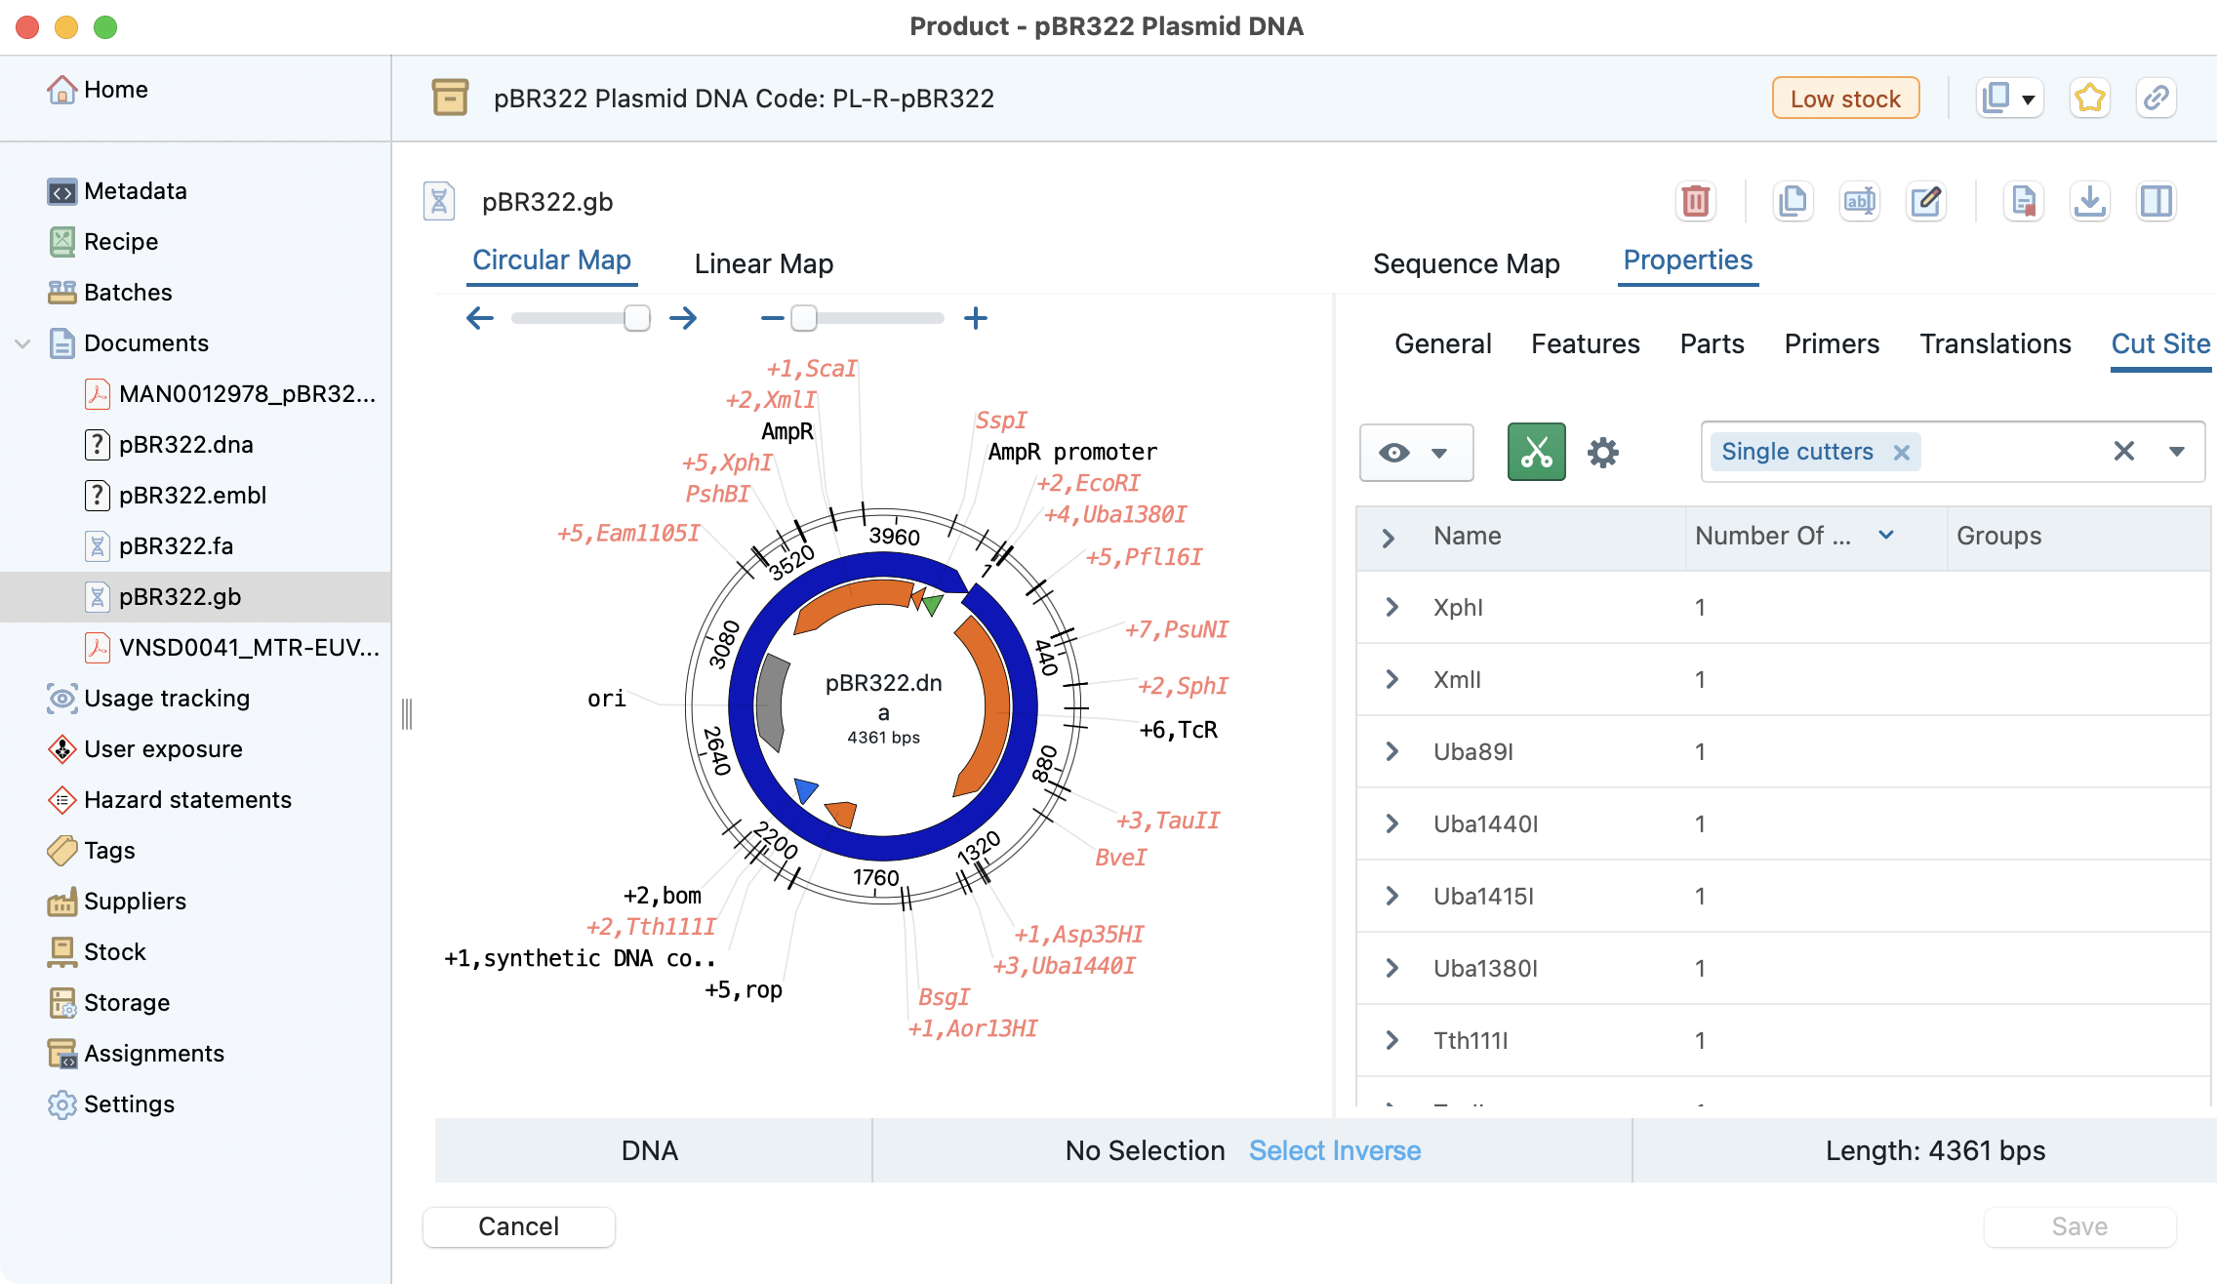Click the zoom slider handle
2217x1284 pixels.
coord(803,318)
